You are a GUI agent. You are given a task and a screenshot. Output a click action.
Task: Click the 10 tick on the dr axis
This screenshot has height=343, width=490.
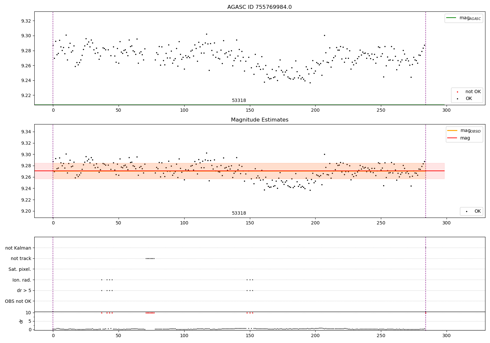(28, 313)
